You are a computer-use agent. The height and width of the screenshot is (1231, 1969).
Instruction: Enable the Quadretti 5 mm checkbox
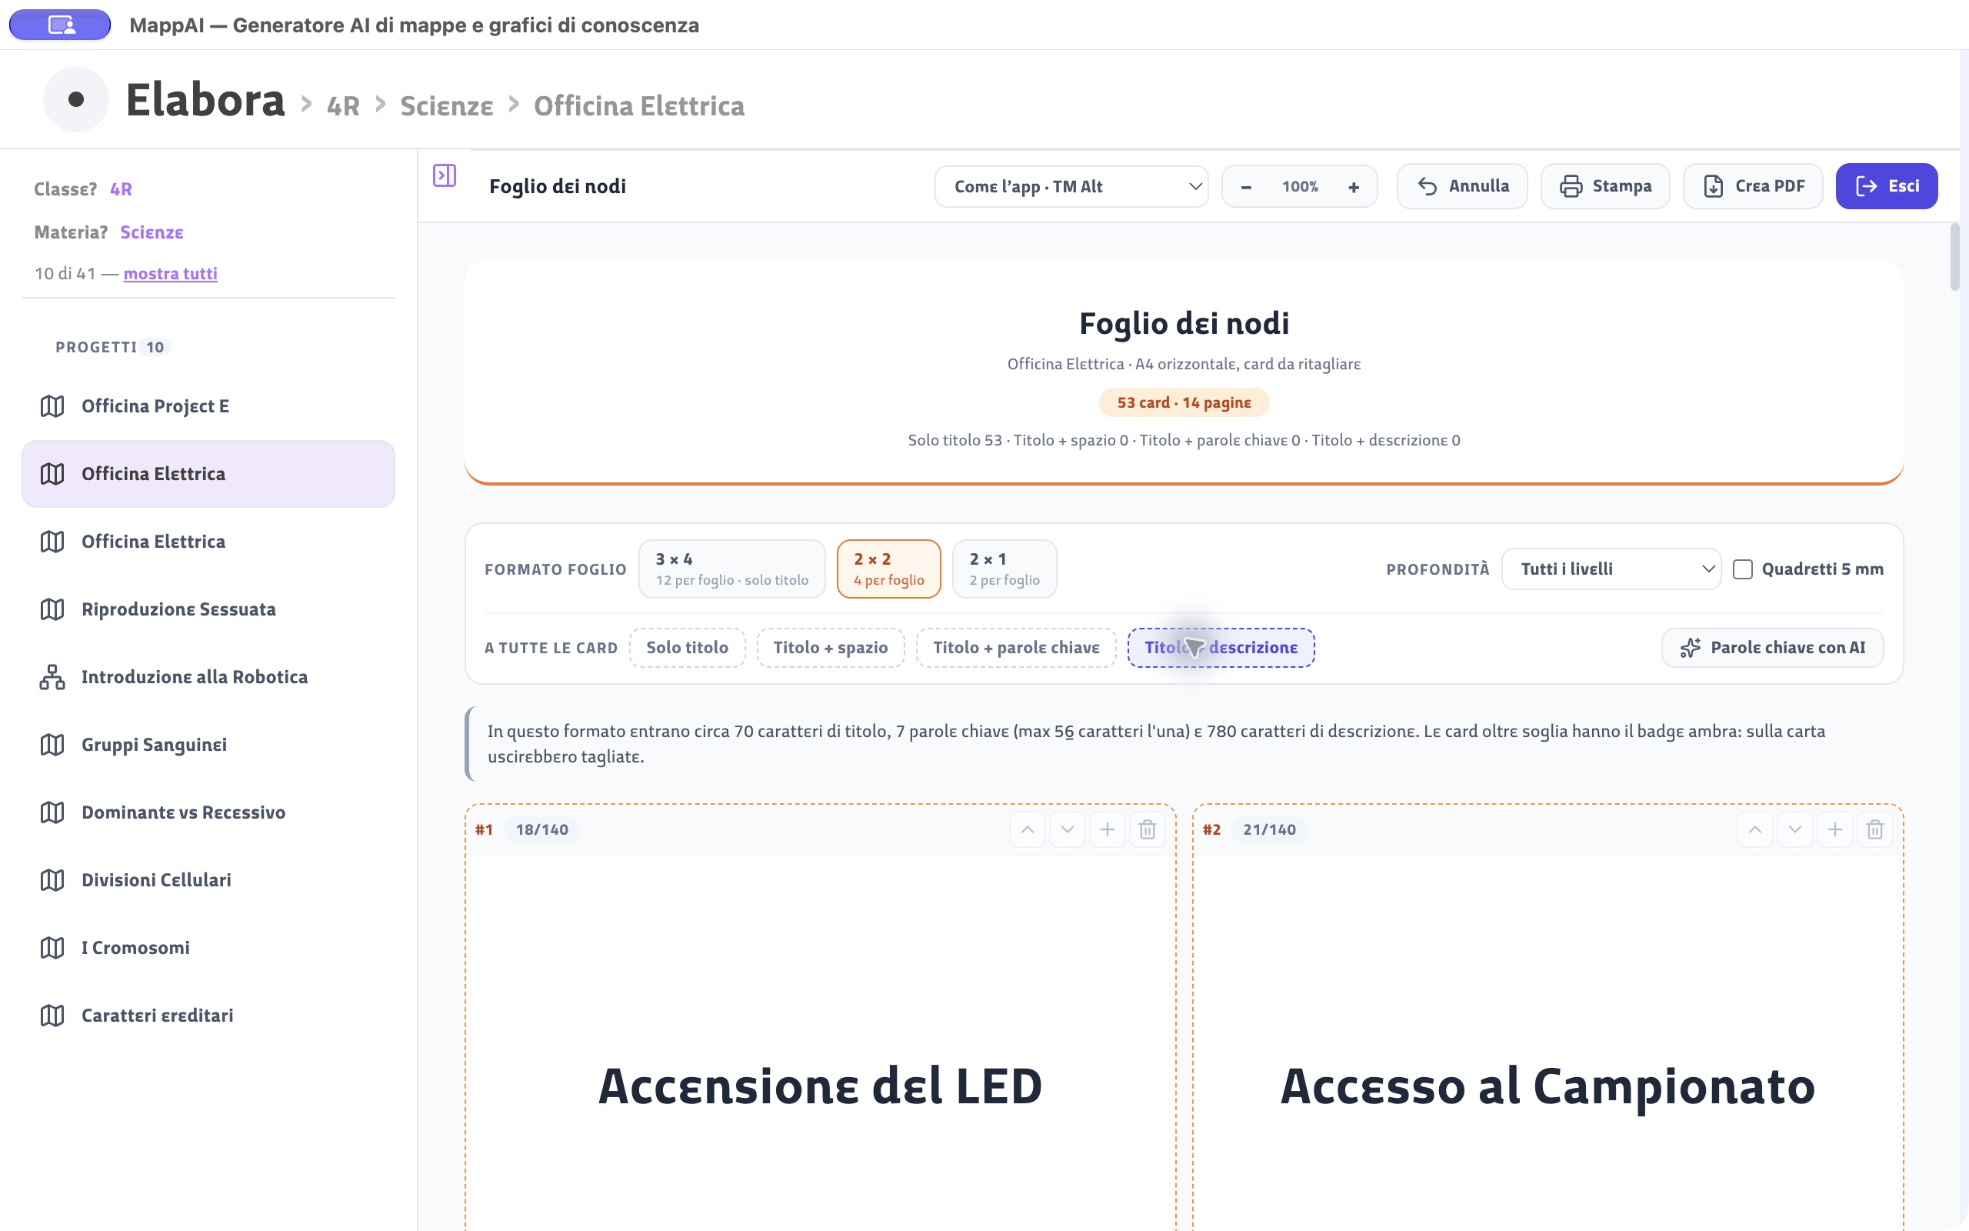(x=1743, y=569)
